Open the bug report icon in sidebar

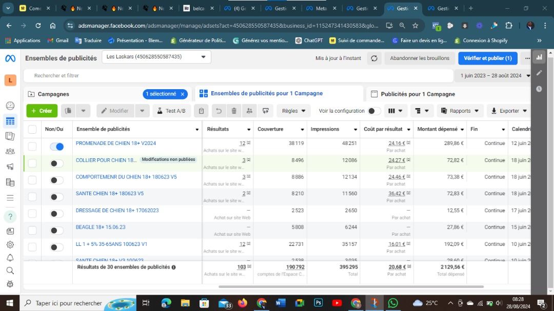coord(10,284)
